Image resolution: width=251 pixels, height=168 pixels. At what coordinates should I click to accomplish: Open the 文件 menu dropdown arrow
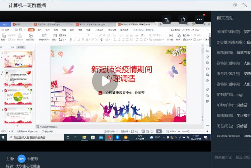pos(11,30)
